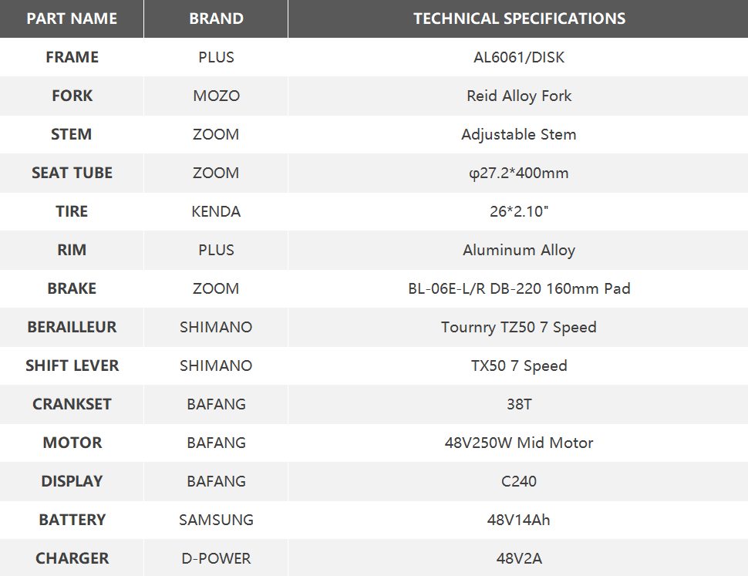The width and height of the screenshot is (748, 576).
Task: Select the Reid Alloy Fork text
Action: pyautogui.click(x=519, y=96)
